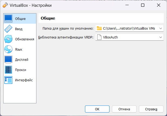
Task: Maximize the VirtualBox settings window
Action: pos(143,5)
